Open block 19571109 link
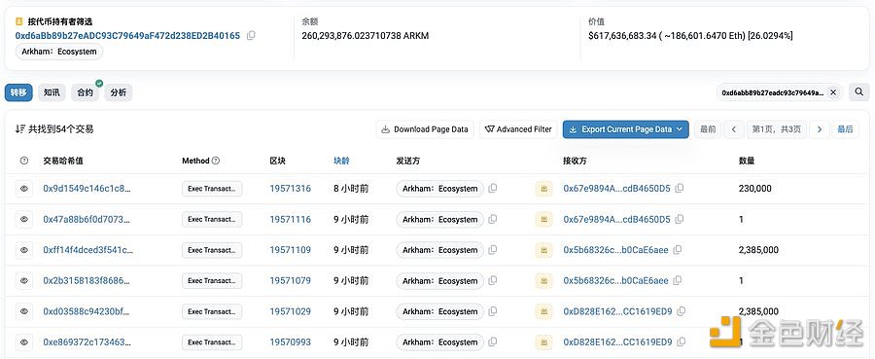875x359 pixels. point(290,250)
